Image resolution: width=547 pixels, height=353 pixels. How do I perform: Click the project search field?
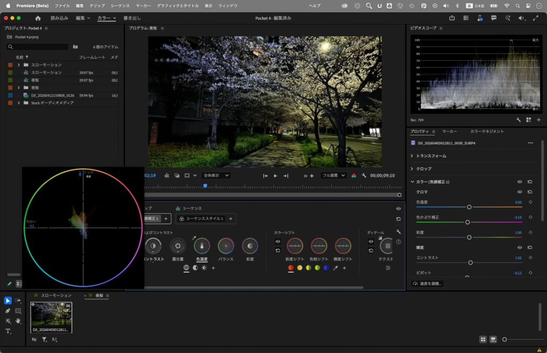point(37,47)
